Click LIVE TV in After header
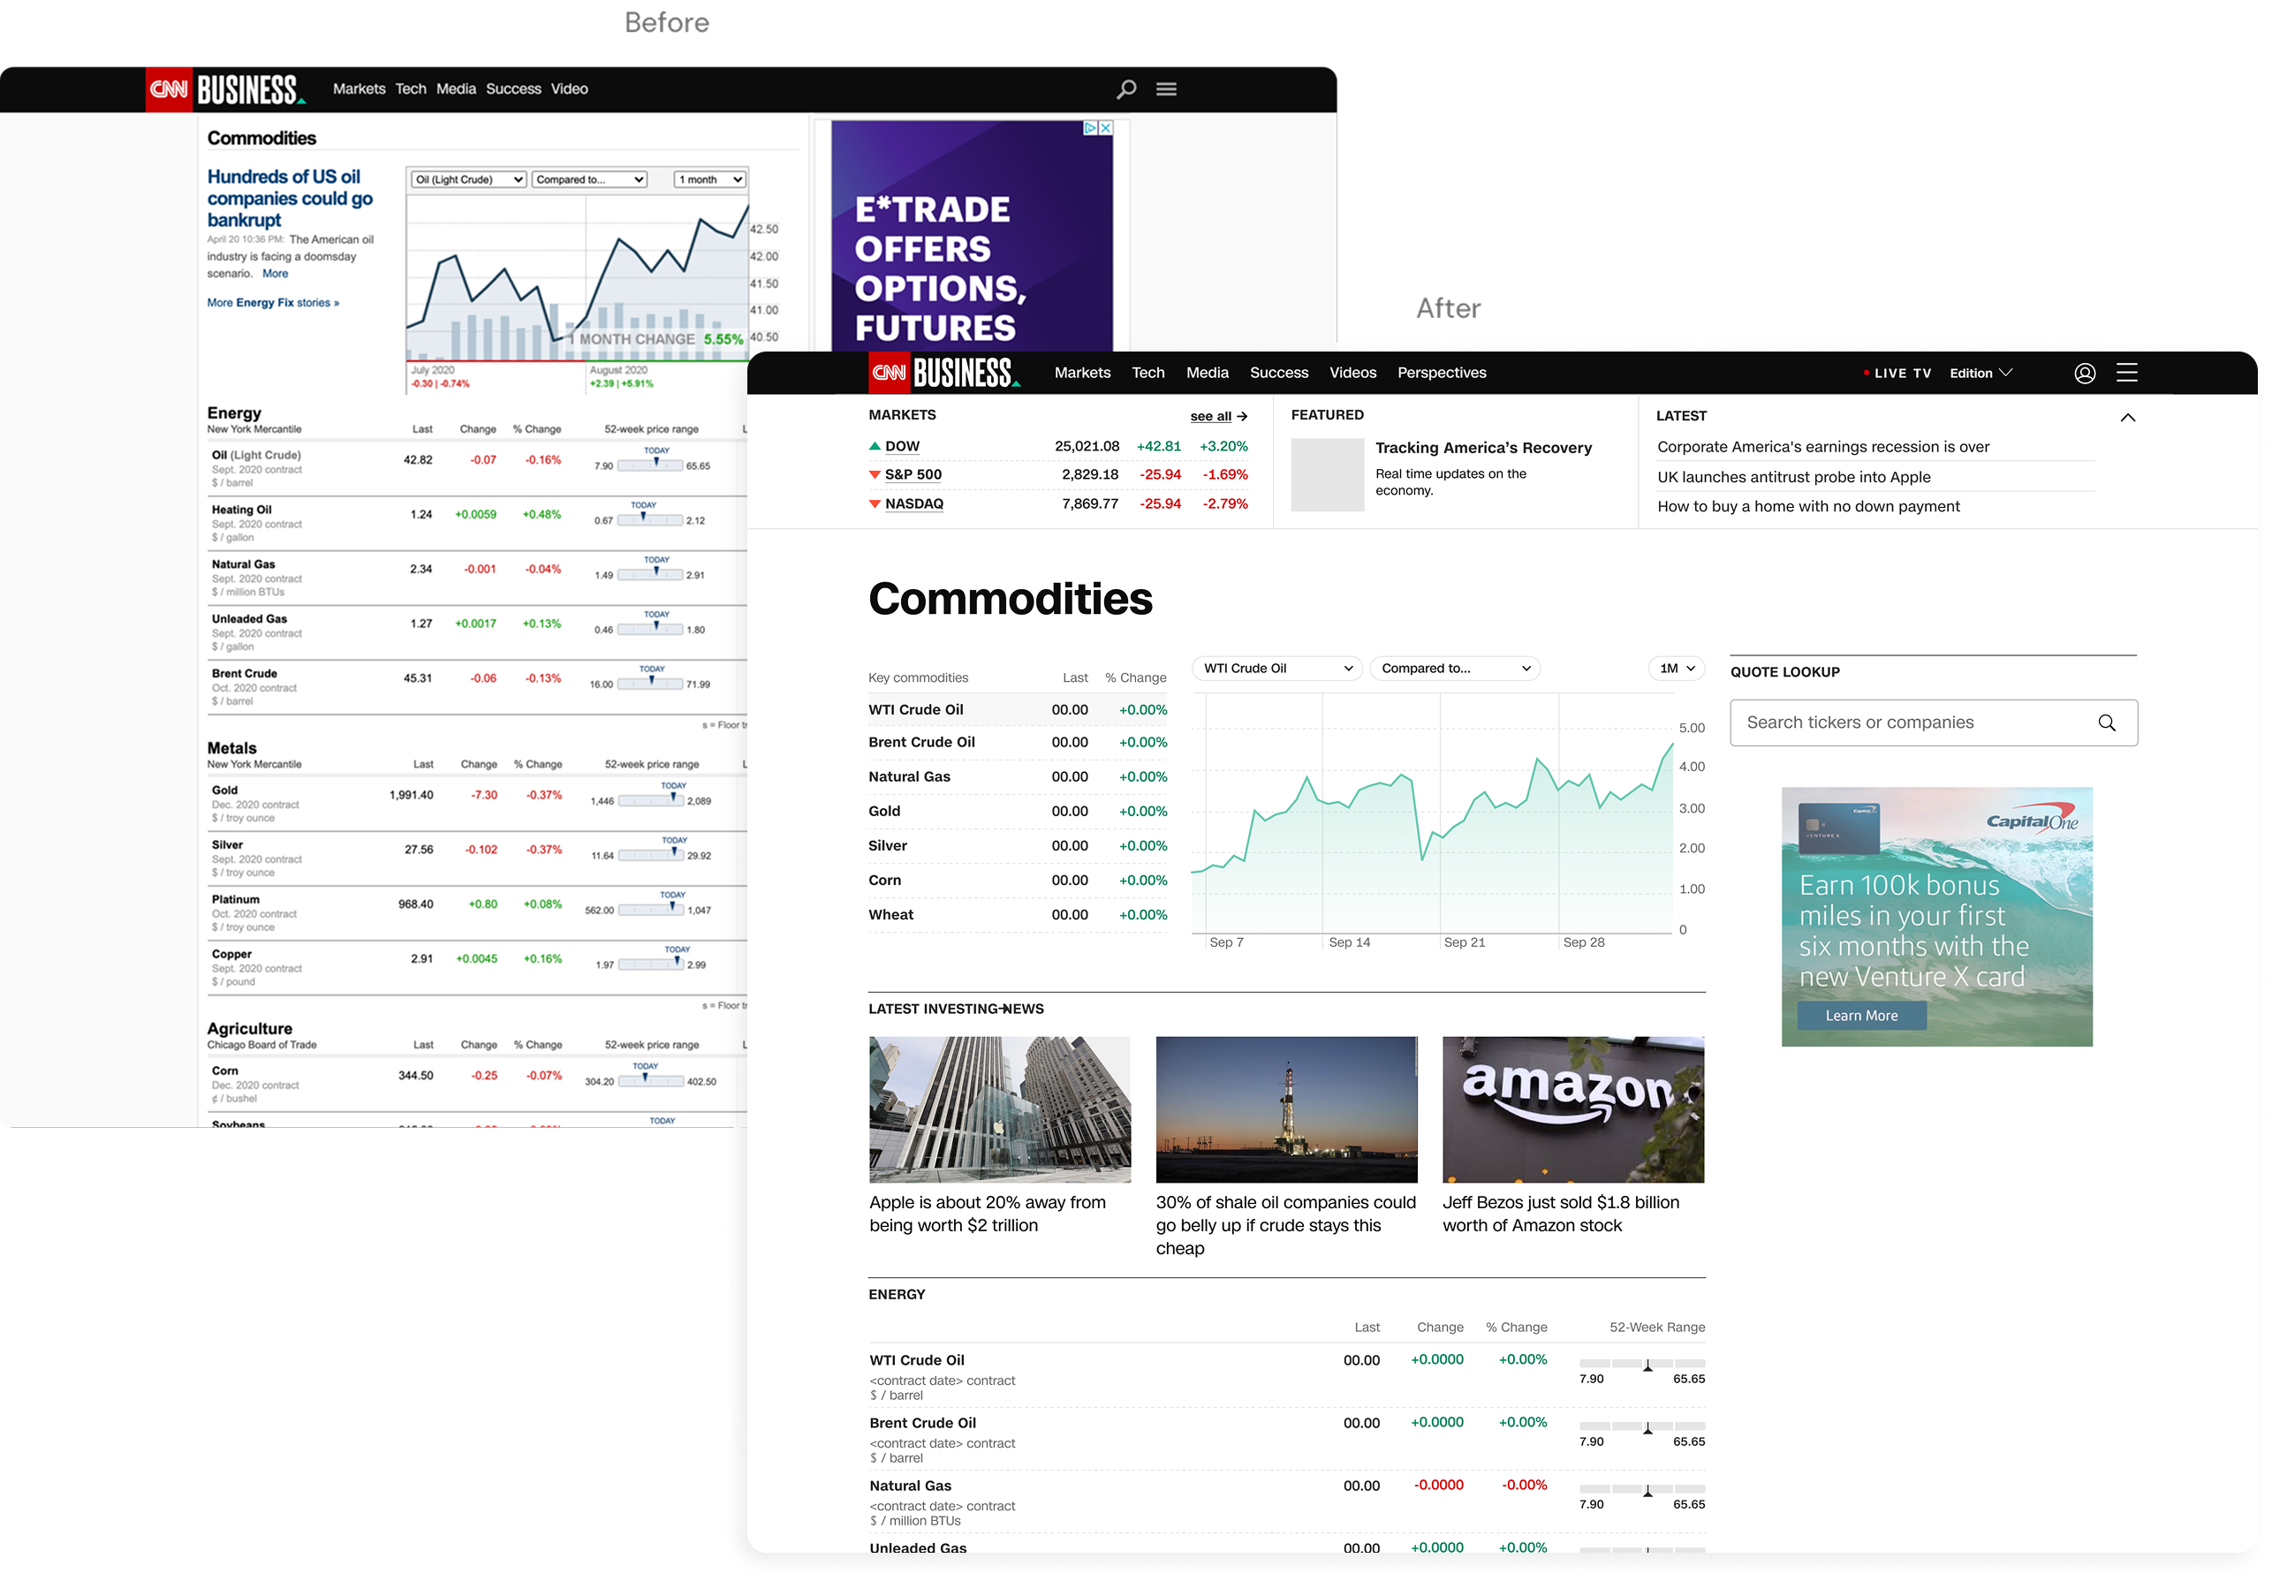 click(x=1897, y=373)
